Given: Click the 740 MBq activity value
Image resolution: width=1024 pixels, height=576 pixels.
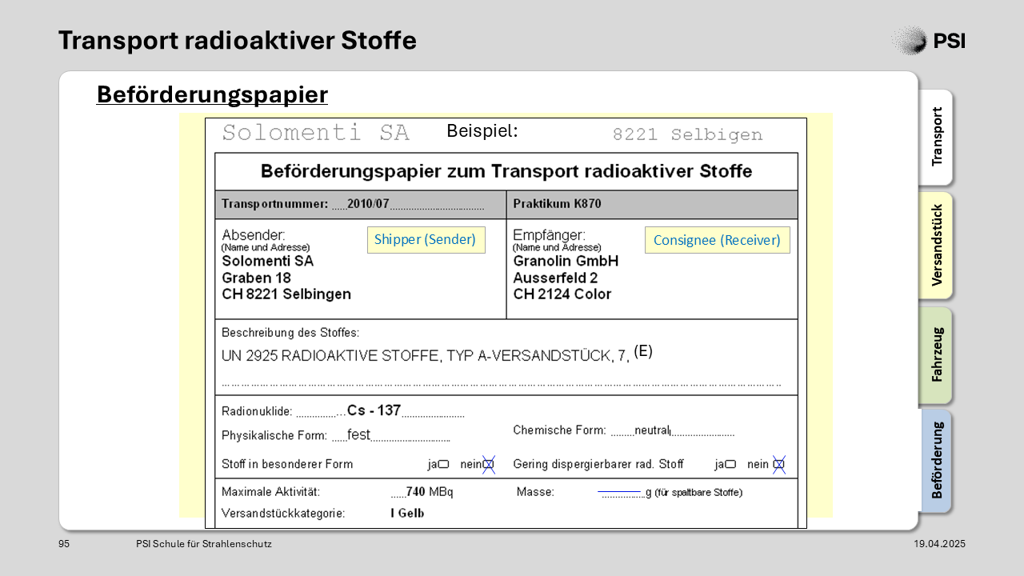Looking at the screenshot, I should point(430,492).
